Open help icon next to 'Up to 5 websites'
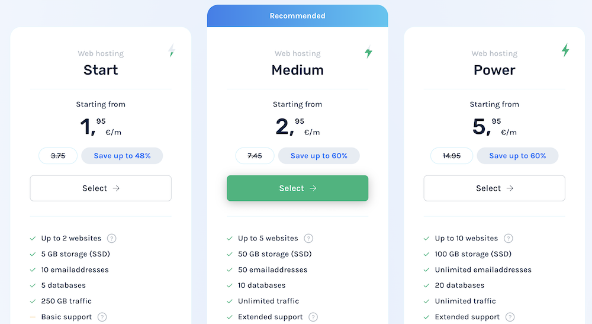This screenshot has width=592, height=324. [308, 238]
